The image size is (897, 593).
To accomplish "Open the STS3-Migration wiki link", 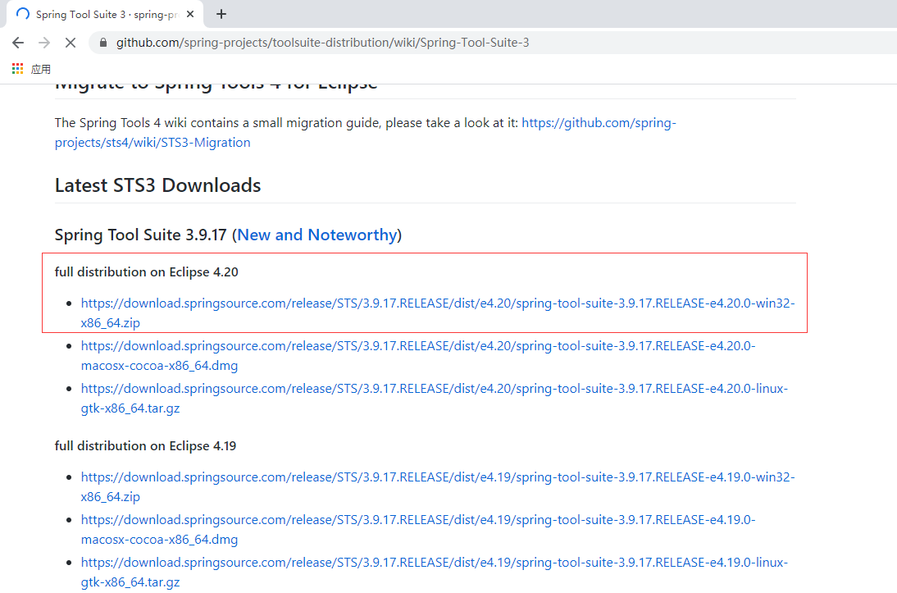I will pyautogui.click(x=366, y=132).
